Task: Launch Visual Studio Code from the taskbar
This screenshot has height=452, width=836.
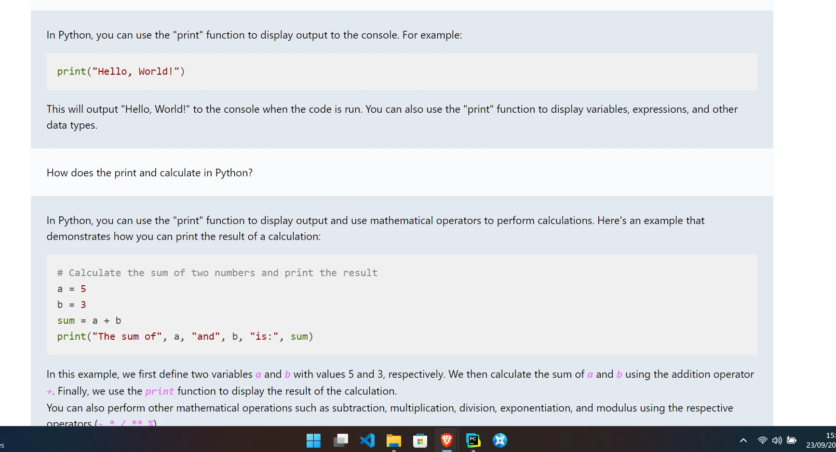Action: coord(367,440)
